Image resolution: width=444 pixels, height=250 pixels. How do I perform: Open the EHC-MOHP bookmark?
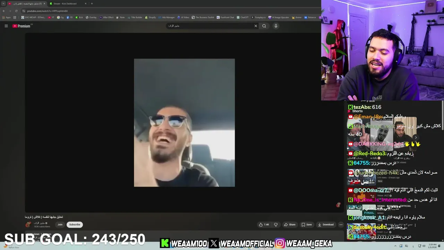pyautogui.click(x=33, y=17)
